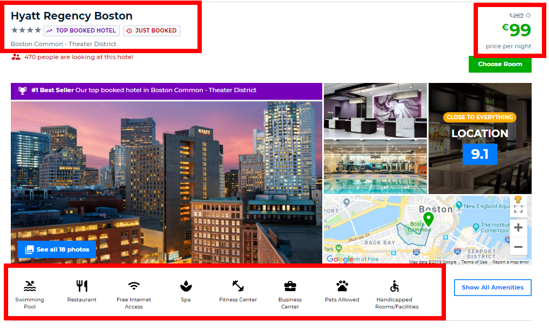Click the CLOSE TO EVERYTHING label

pyautogui.click(x=480, y=117)
